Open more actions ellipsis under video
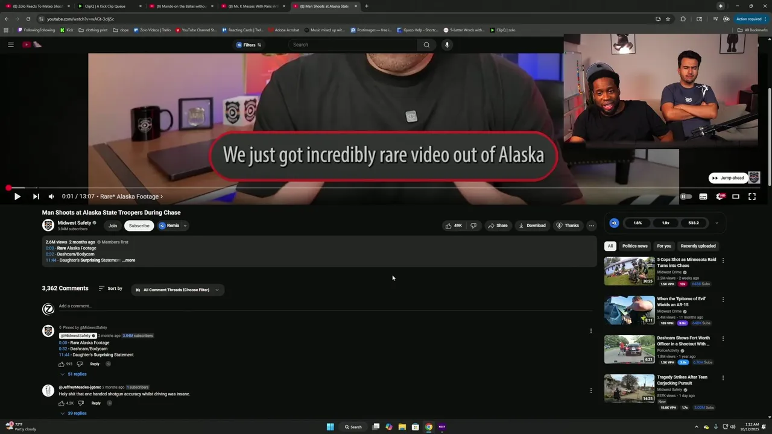772x434 pixels. (592, 225)
